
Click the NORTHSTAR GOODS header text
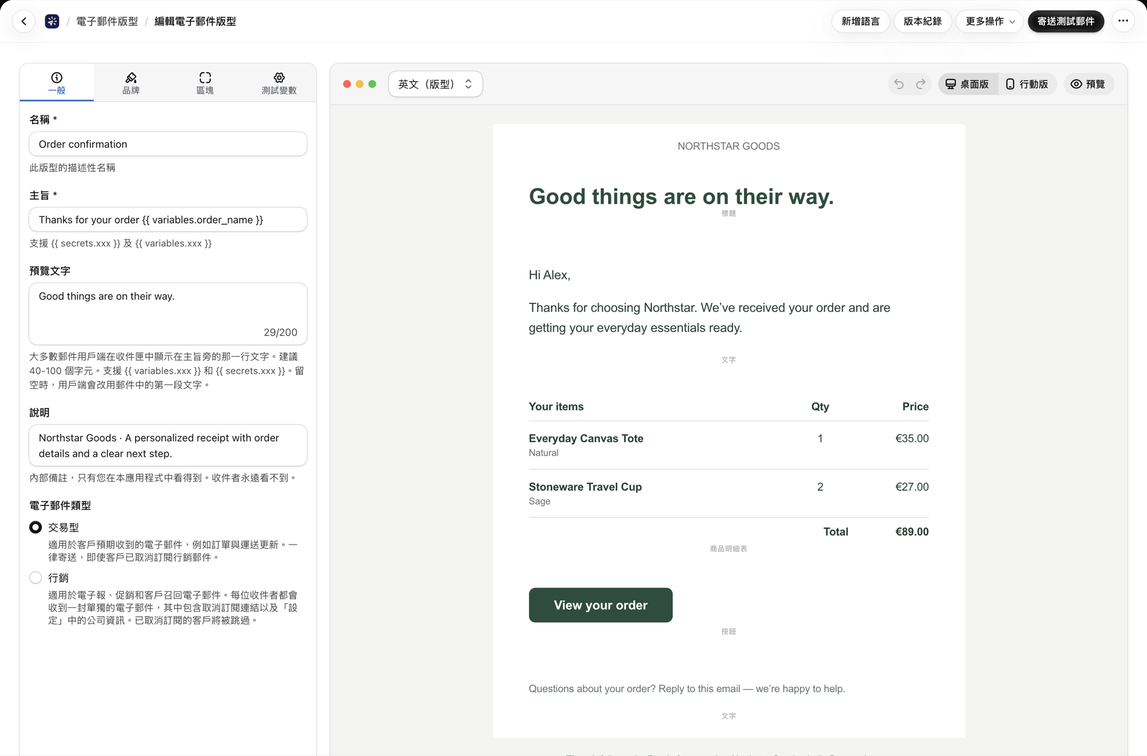coord(728,146)
